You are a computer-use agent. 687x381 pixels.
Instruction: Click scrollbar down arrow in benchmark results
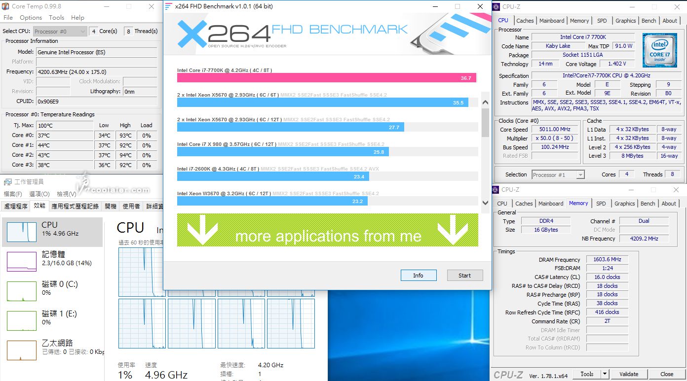click(x=485, y=203)
